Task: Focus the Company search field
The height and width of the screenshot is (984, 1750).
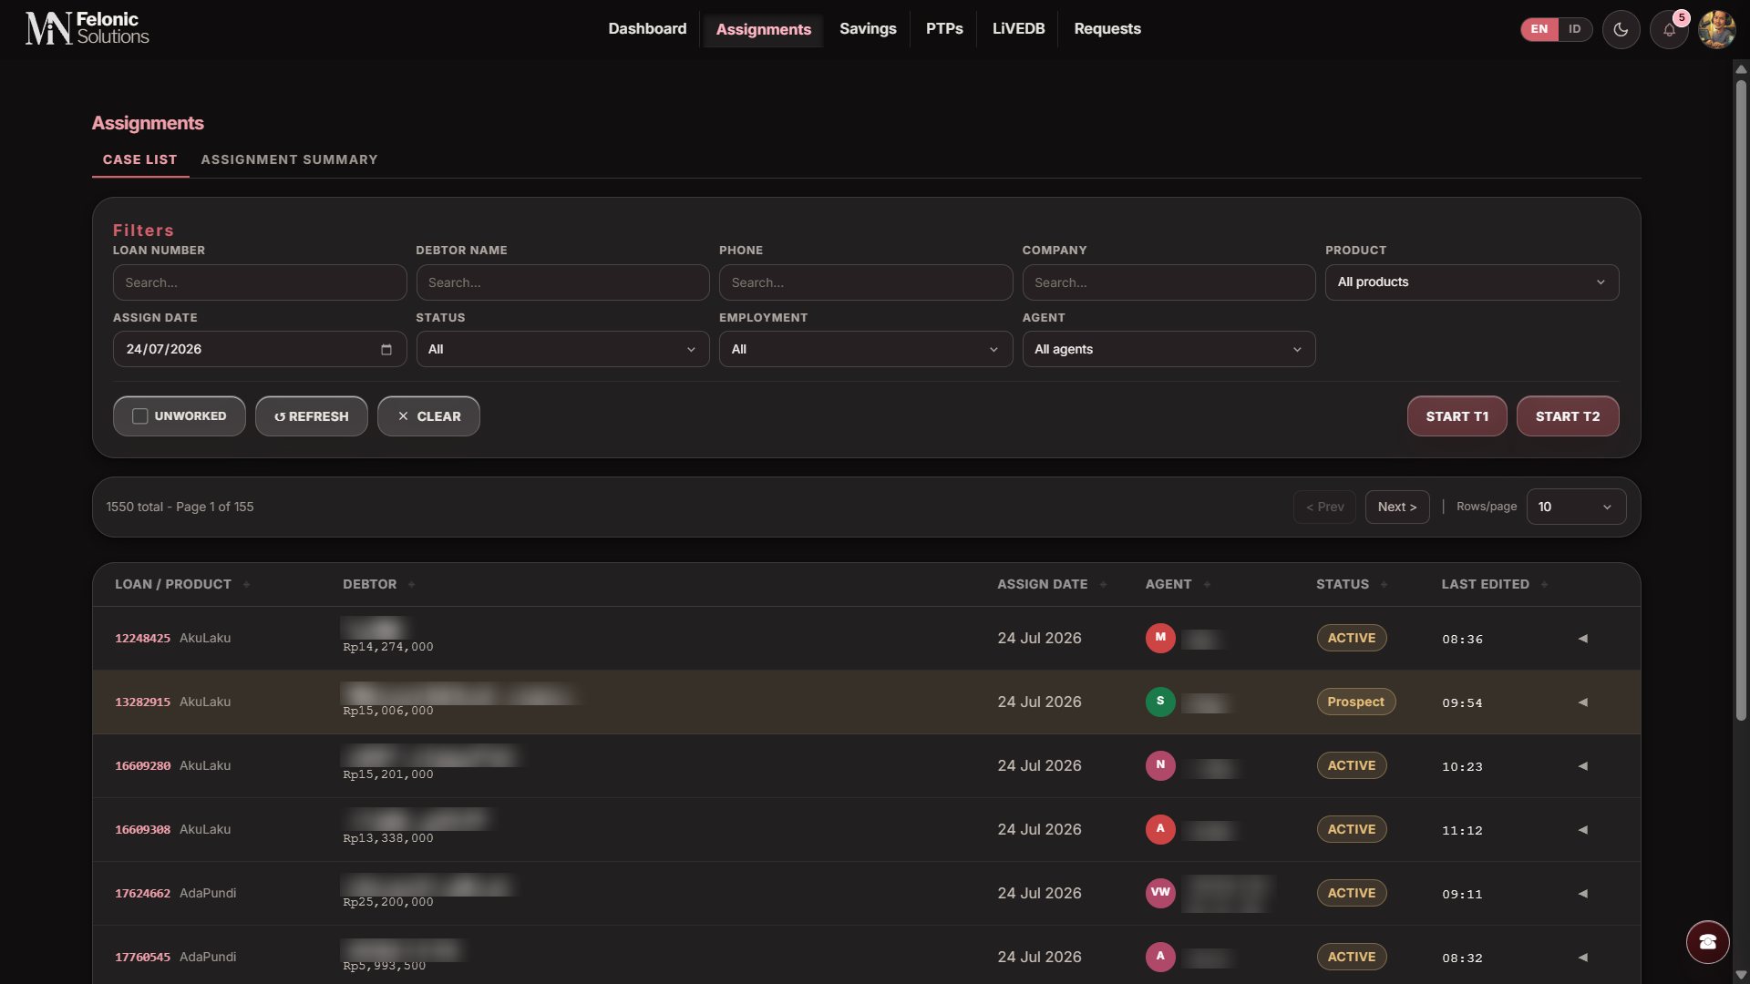Action: pos(1168,282)
